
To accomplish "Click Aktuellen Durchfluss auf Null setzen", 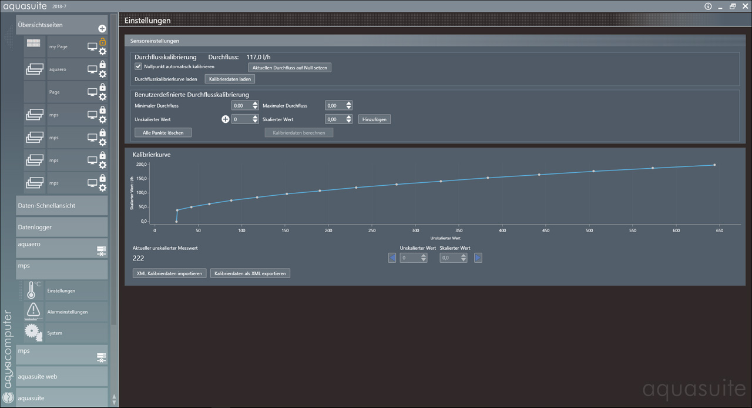I will pos(290,68).
